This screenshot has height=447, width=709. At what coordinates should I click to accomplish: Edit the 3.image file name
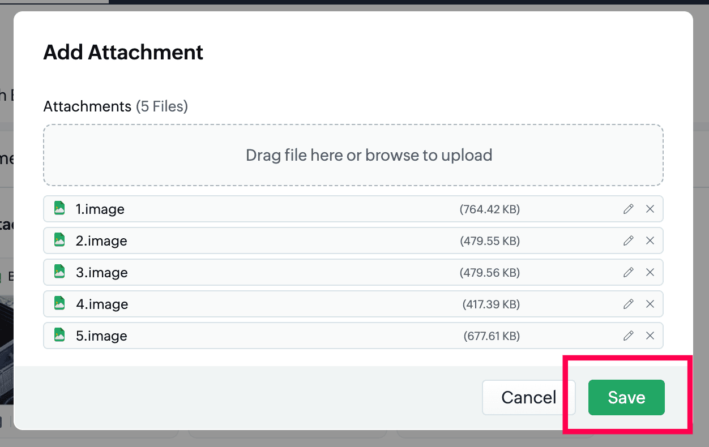(628, 273)
